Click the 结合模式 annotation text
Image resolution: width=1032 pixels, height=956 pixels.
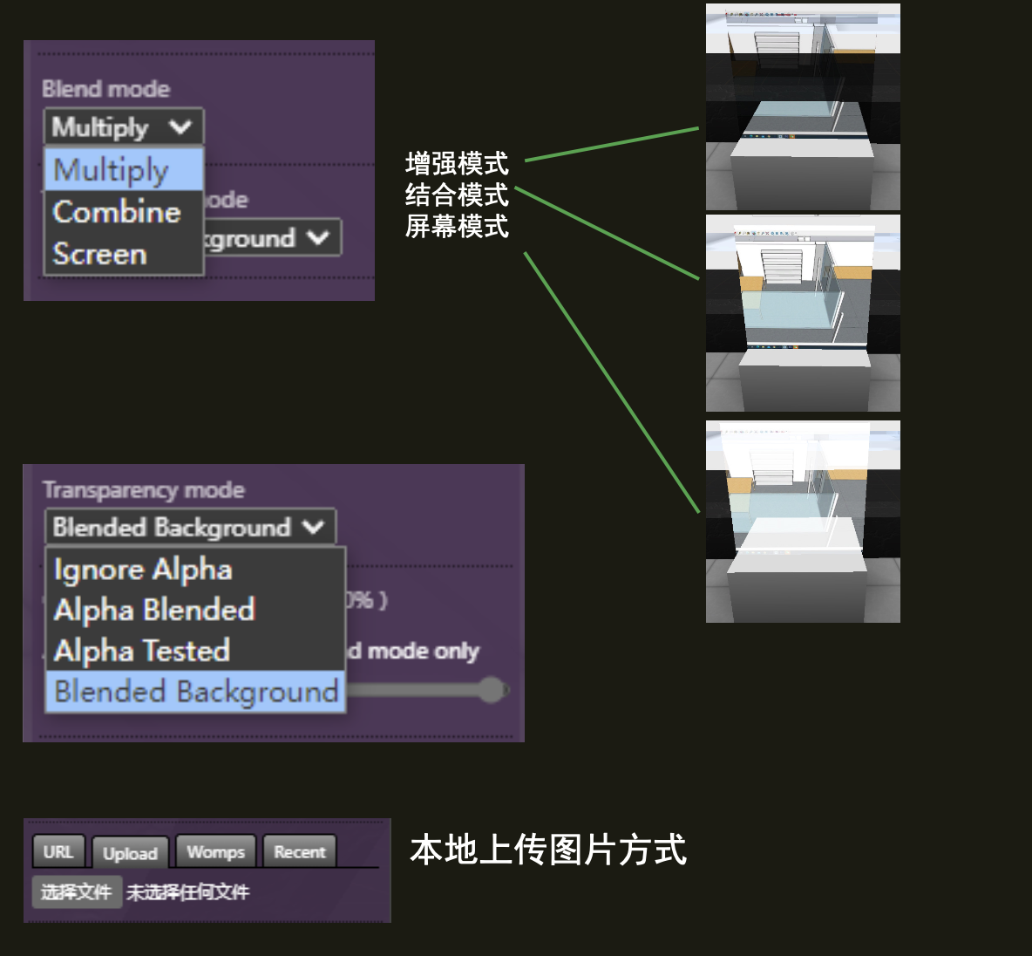click(x=457, y=195)
